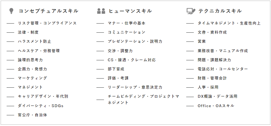Go to 電話応対・コールセンター link
This screenshot has width=271, height=126.
point(223,69)
